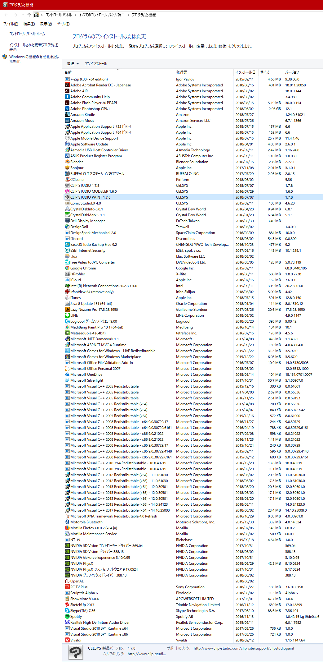Sort list by 発行元 column header

coord(204,72)
